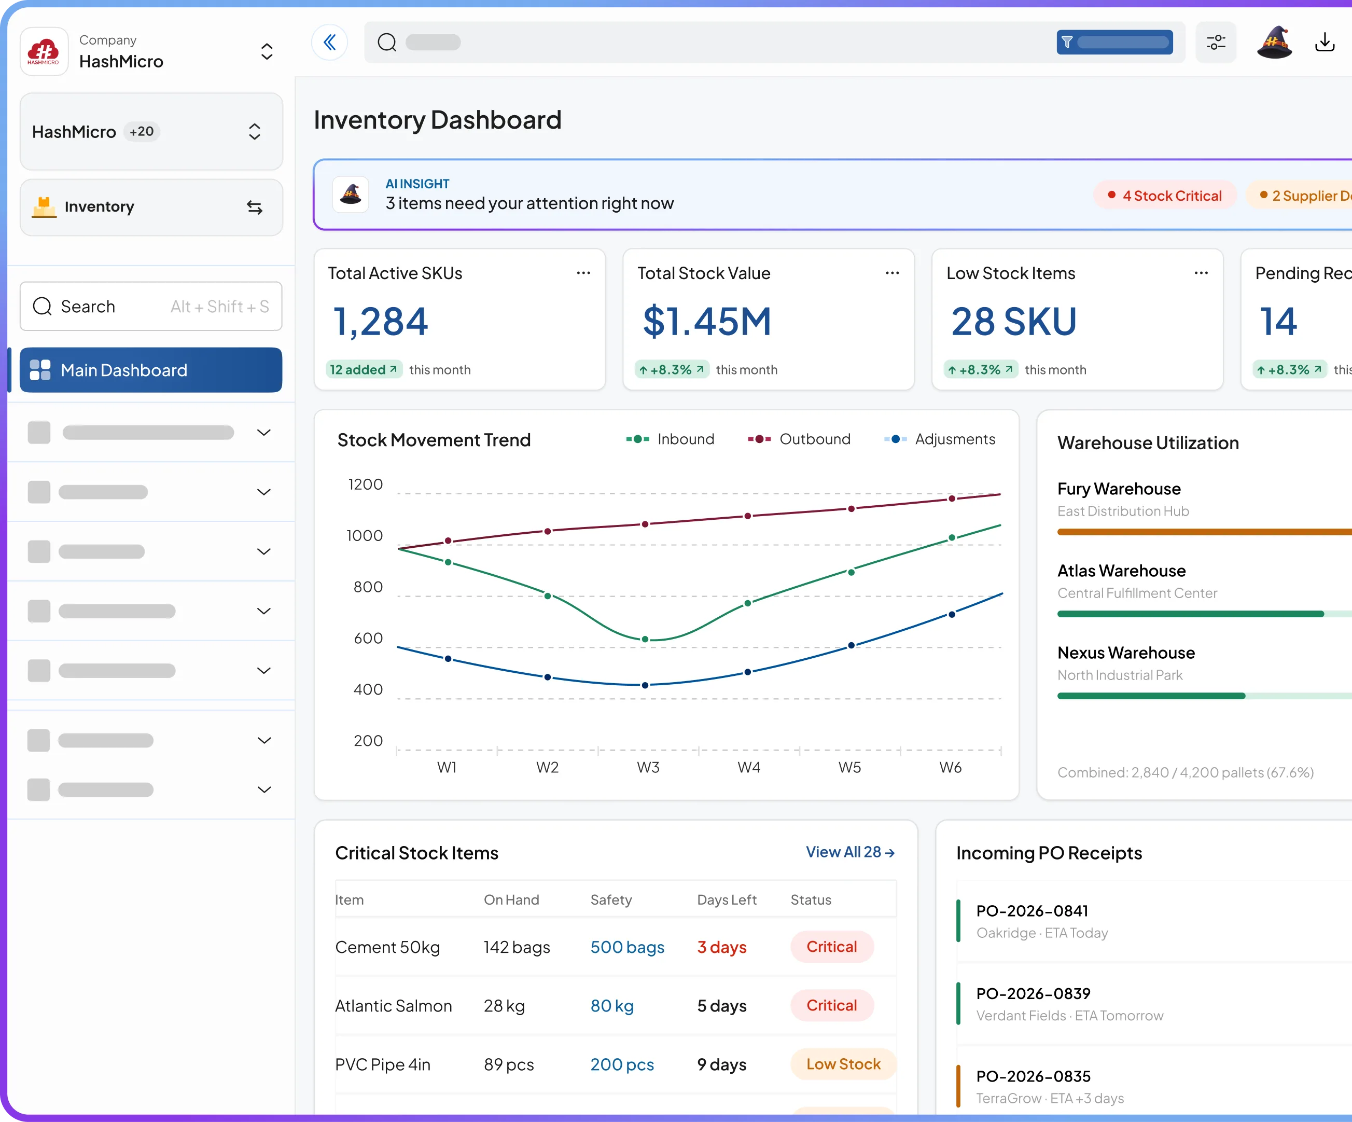The image size is (1352, 1122).
Task: Toggle Inbound series in chart legend
Action: click(670, 439)
